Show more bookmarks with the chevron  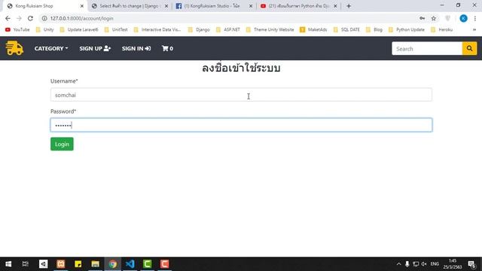(474, 30)
